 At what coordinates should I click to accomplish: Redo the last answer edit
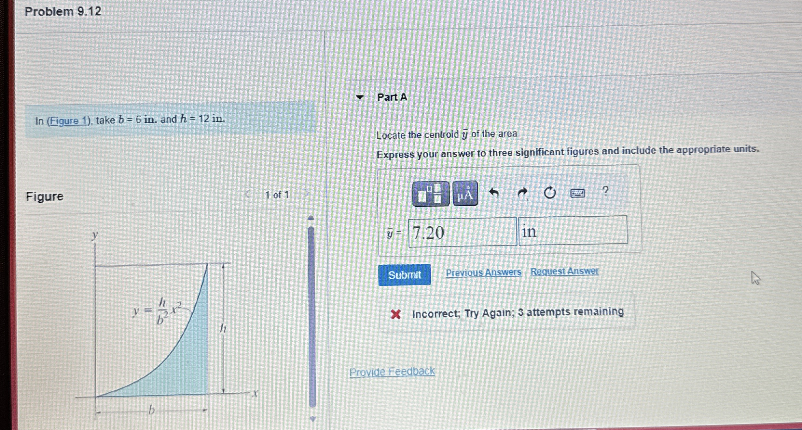(522, 193)
